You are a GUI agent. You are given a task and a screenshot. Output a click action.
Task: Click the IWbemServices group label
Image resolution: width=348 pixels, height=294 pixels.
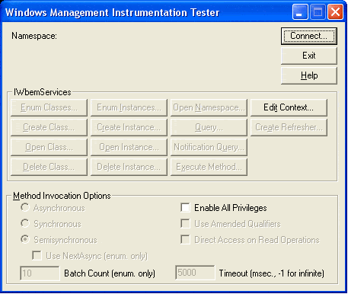42,92
